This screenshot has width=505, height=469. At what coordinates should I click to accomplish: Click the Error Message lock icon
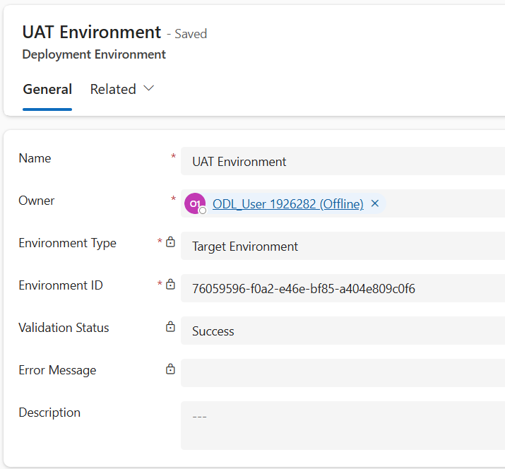(x=170, y=369)
